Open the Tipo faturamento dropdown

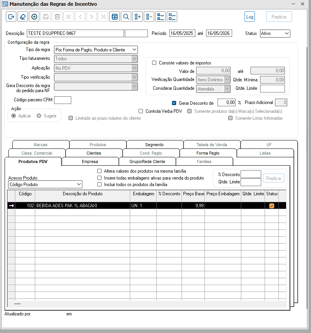pos(96,59)
